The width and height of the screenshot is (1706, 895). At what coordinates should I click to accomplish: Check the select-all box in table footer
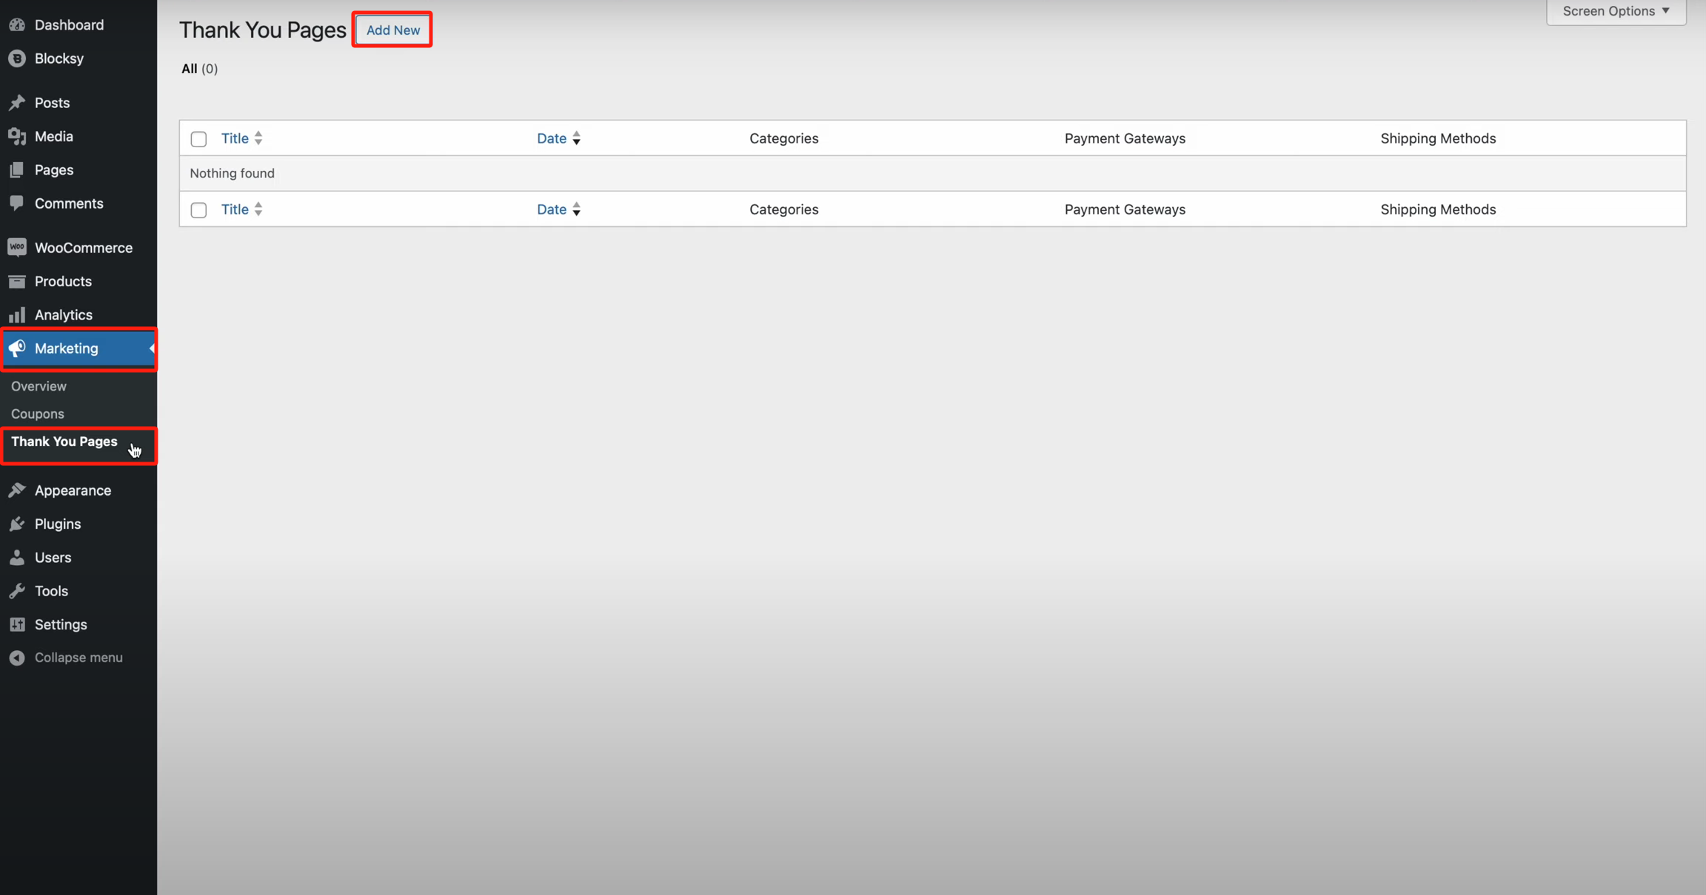[198, 210]
